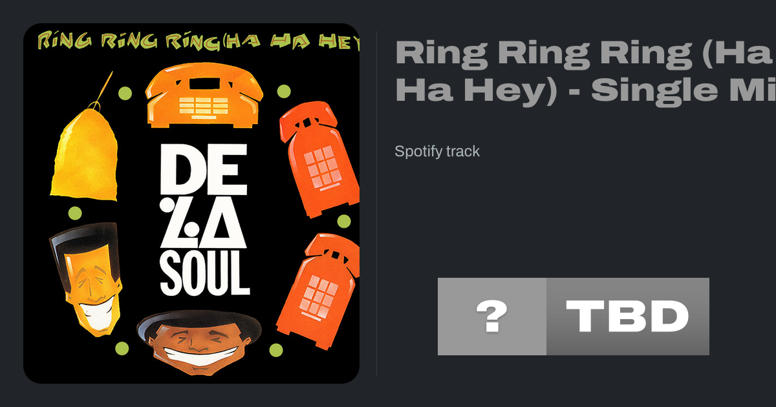
Task: Click the green dot below the lower red telephone
Action: [276, 350]
